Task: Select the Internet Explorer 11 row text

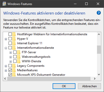Action: point(30,43)
